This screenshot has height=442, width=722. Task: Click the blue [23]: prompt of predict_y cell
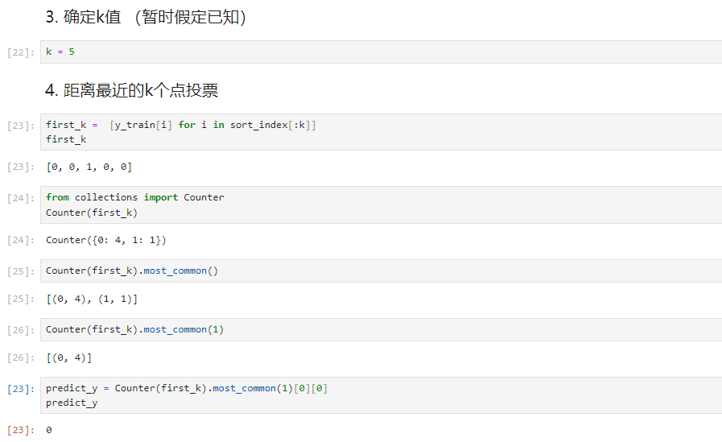click(21, 389)
